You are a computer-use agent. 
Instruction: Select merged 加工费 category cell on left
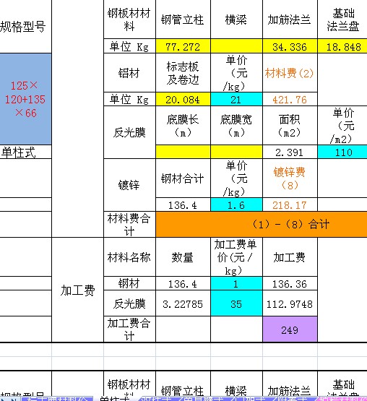[77, 290]
